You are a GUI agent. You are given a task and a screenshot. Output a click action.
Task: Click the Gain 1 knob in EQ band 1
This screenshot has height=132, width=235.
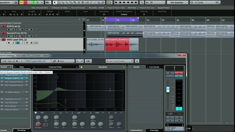pos(56,117)
